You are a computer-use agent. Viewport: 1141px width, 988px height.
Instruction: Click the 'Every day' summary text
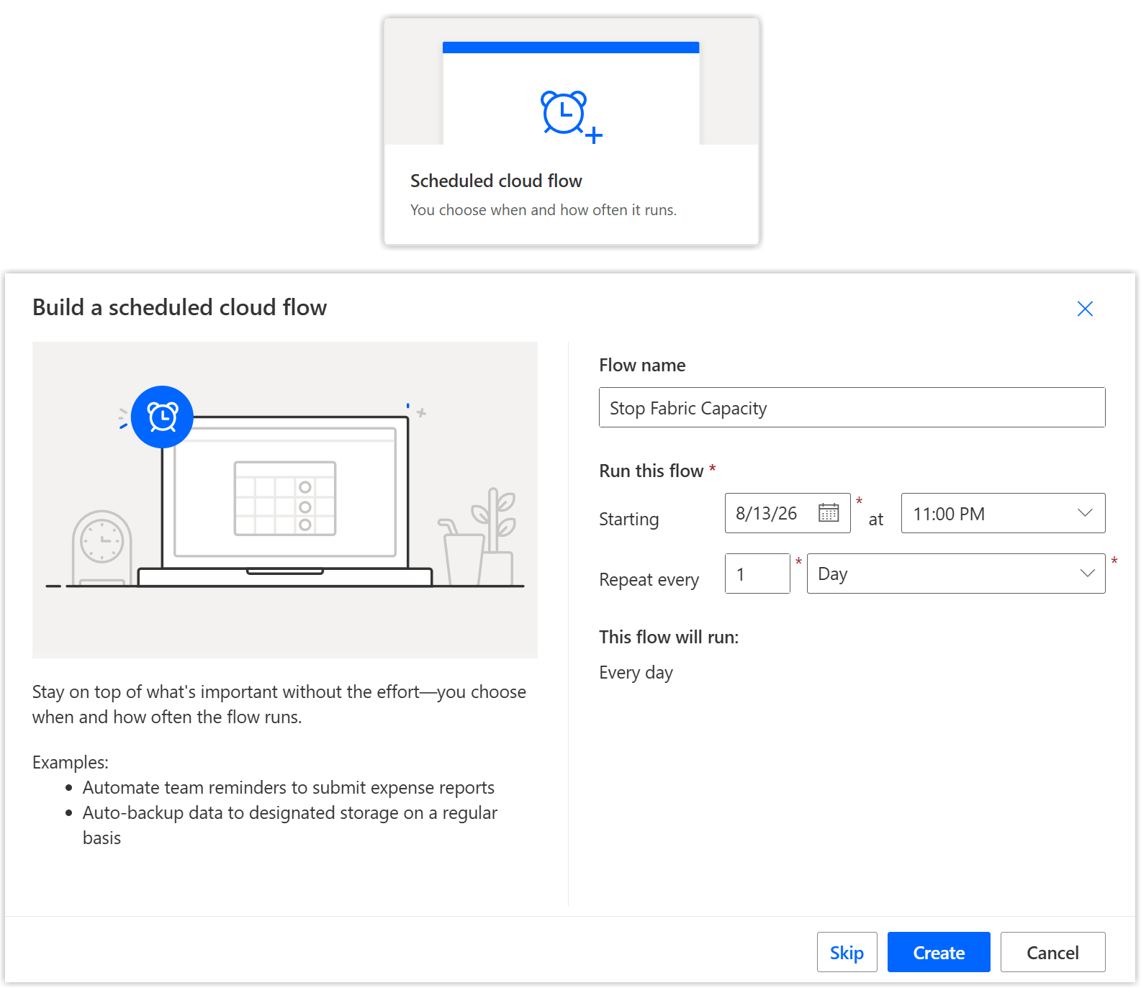point(636,672)
